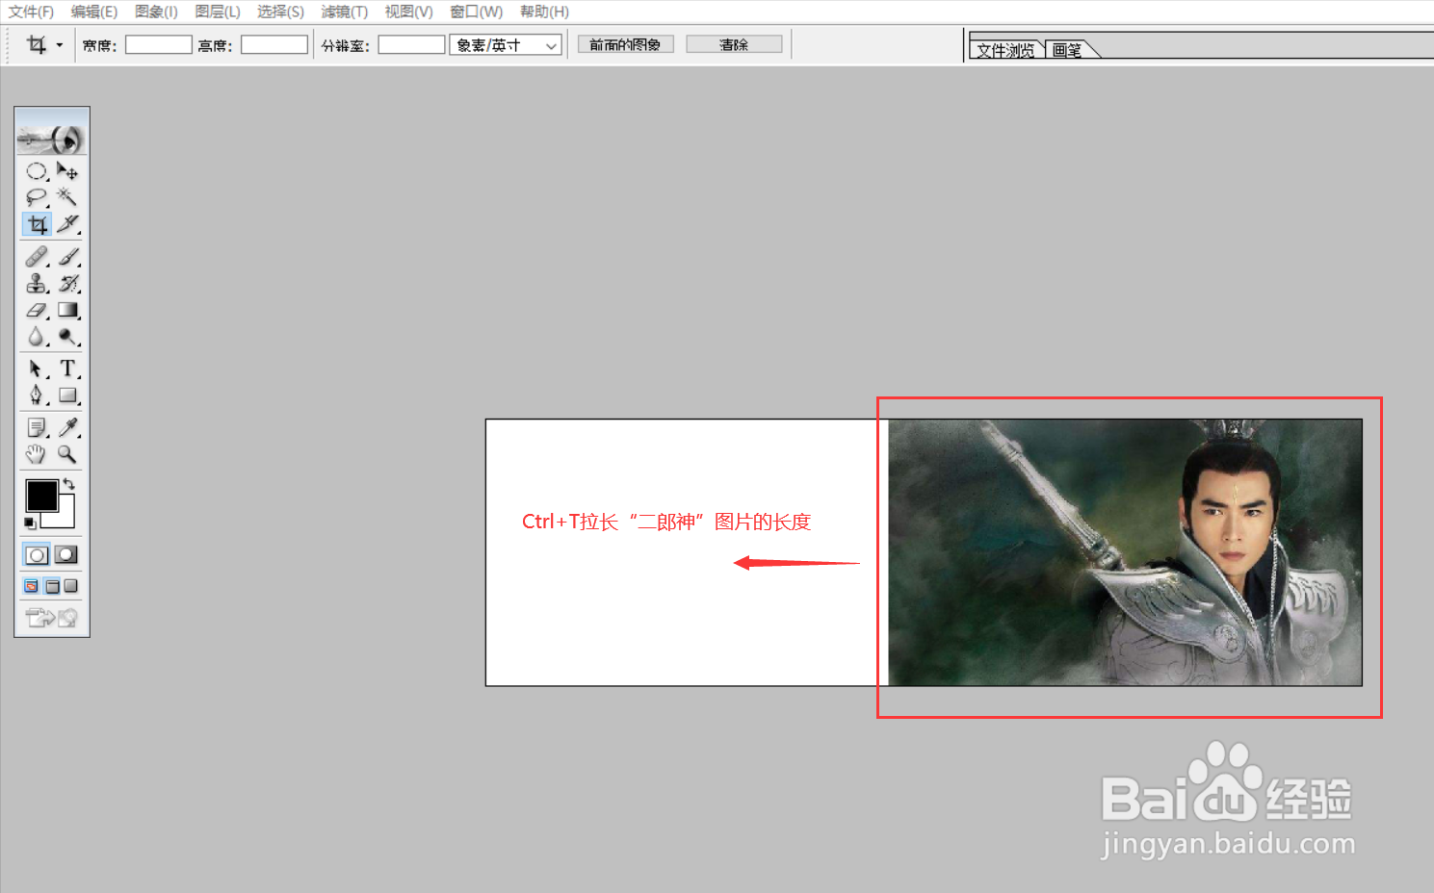The image size is (1434, 893).
Task: Click the Erlang Shen warrior image on canvas
Action: pyautogui.click(x=1125, y=552)
